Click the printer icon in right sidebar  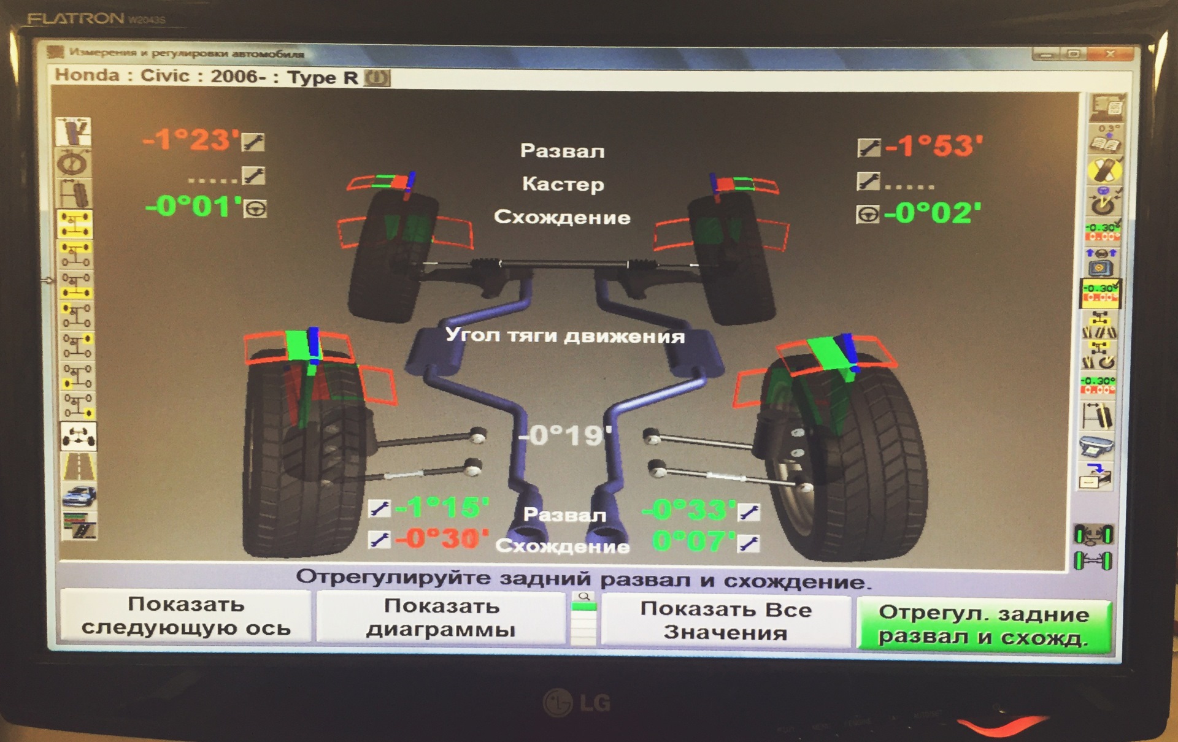(x=1097, y=446)
